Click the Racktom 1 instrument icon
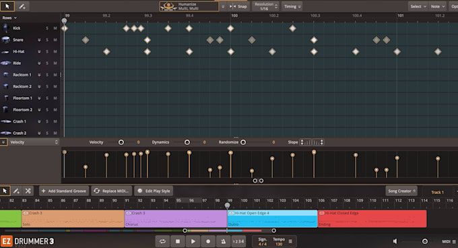 coord(6,75)
